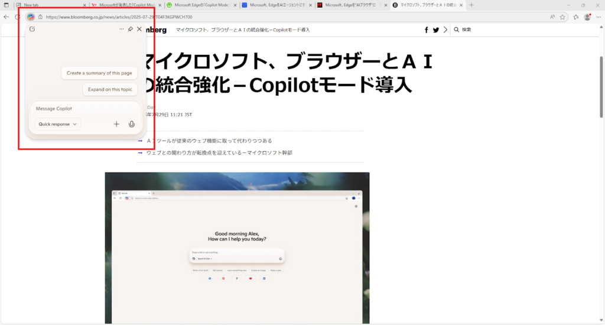Screen dimensions: 605x325
Task: Close the ITmedia AIブラウザ tab
Action: click(385, 5)
